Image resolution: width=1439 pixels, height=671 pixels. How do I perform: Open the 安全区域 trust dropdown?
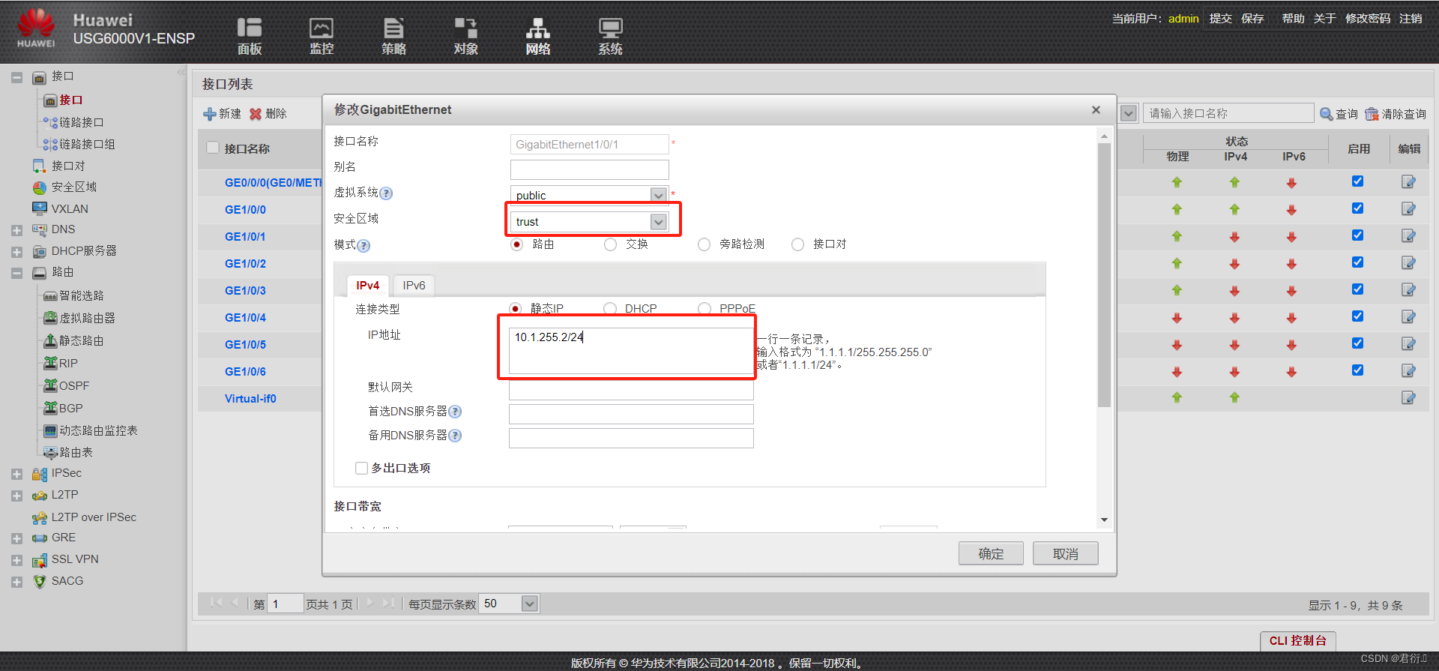658,222
